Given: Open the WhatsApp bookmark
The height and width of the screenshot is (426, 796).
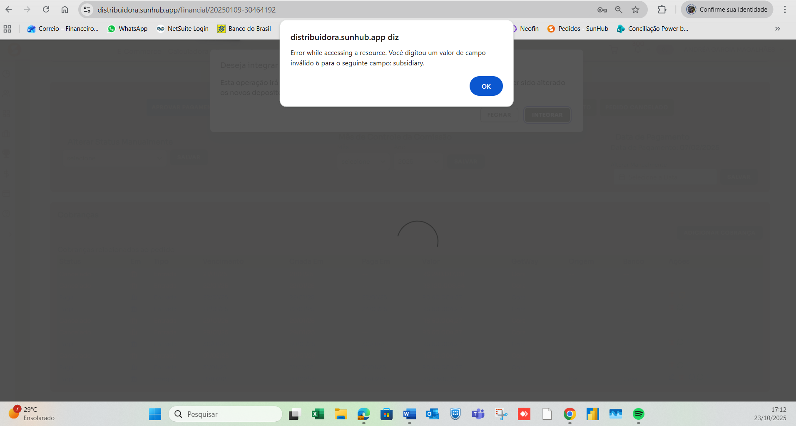Looking at the screenshot, I should tap(128, 29).
